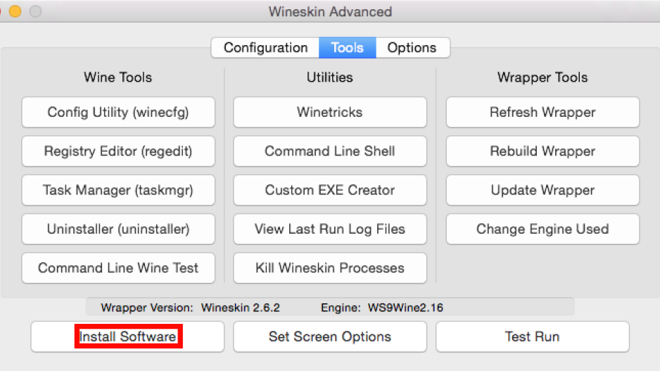Run Command Line Wine Test

[118, 268]
